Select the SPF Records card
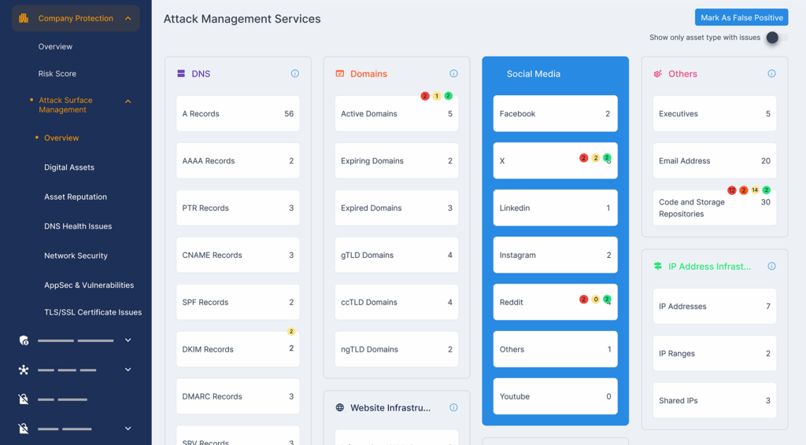The height and width of the screenshot is (445, 806). pyautogui.click(x=238, y=303)
